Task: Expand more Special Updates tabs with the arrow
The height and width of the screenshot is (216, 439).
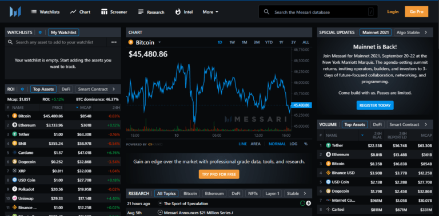Action: 426,32
